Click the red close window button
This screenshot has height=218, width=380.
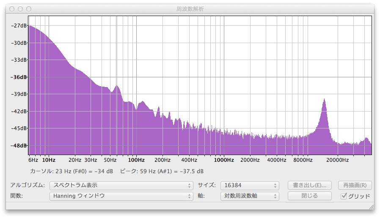tap(12, 9)
